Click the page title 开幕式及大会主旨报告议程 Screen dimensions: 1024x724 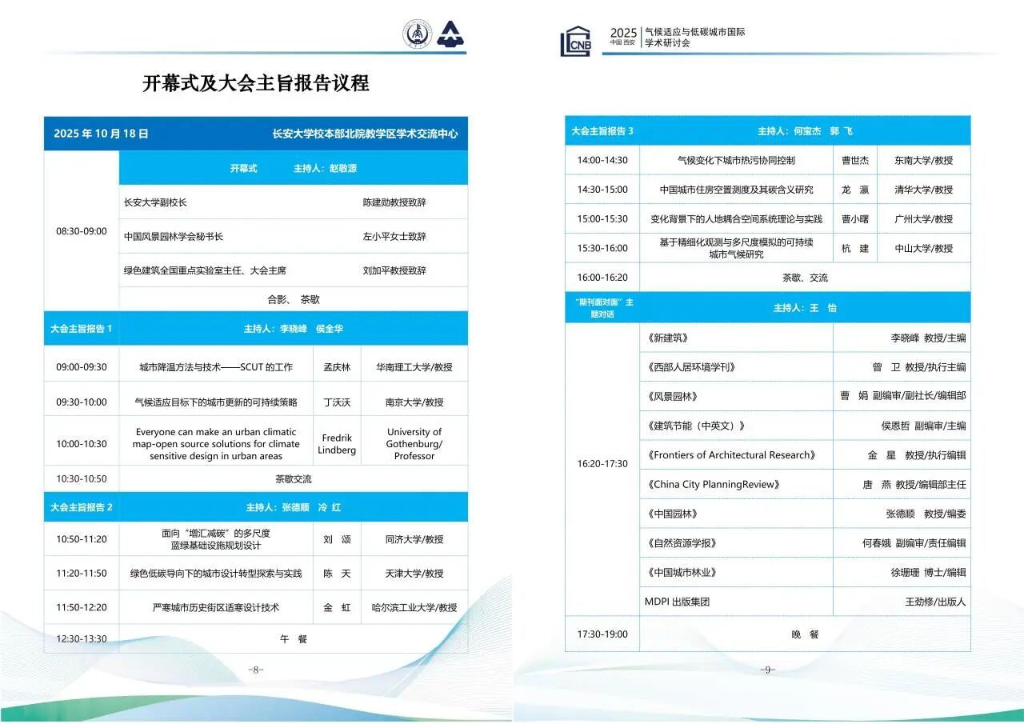[x=256, y=83]
